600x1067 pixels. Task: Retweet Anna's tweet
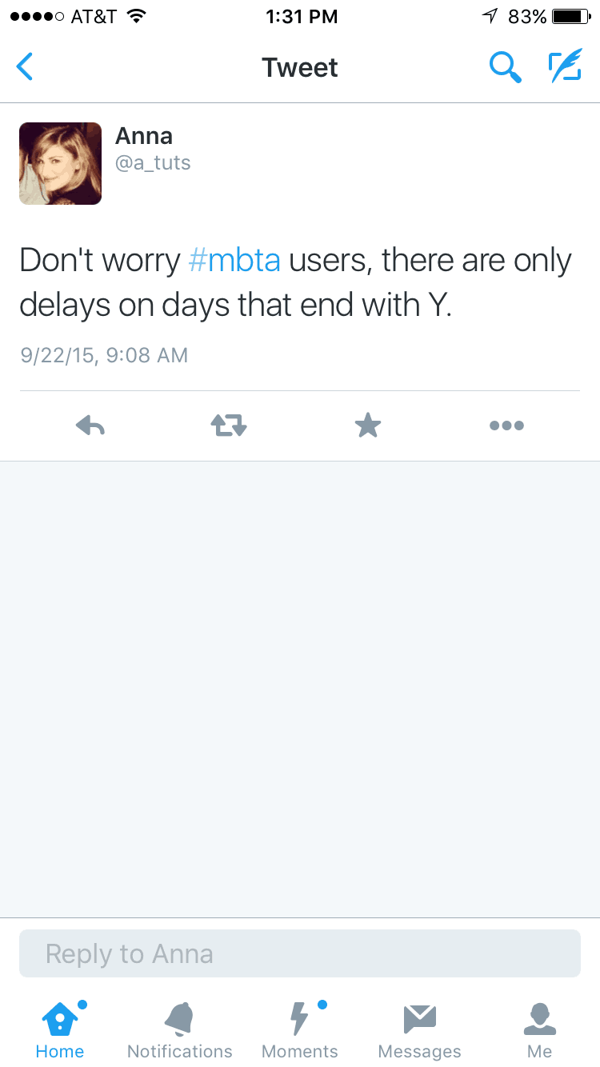click(x=229, y=426)
